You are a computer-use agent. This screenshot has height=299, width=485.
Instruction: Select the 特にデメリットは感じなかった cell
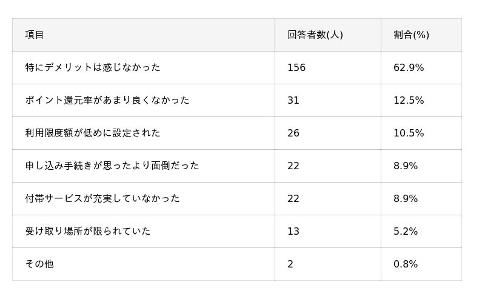coord(93,67)
